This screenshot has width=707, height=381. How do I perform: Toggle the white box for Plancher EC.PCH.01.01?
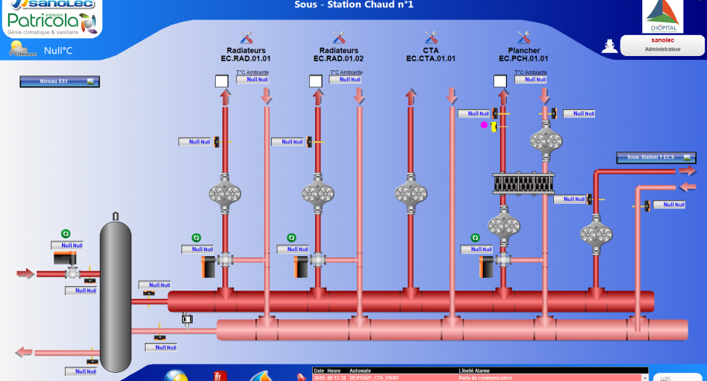click(x=500, y=81)
